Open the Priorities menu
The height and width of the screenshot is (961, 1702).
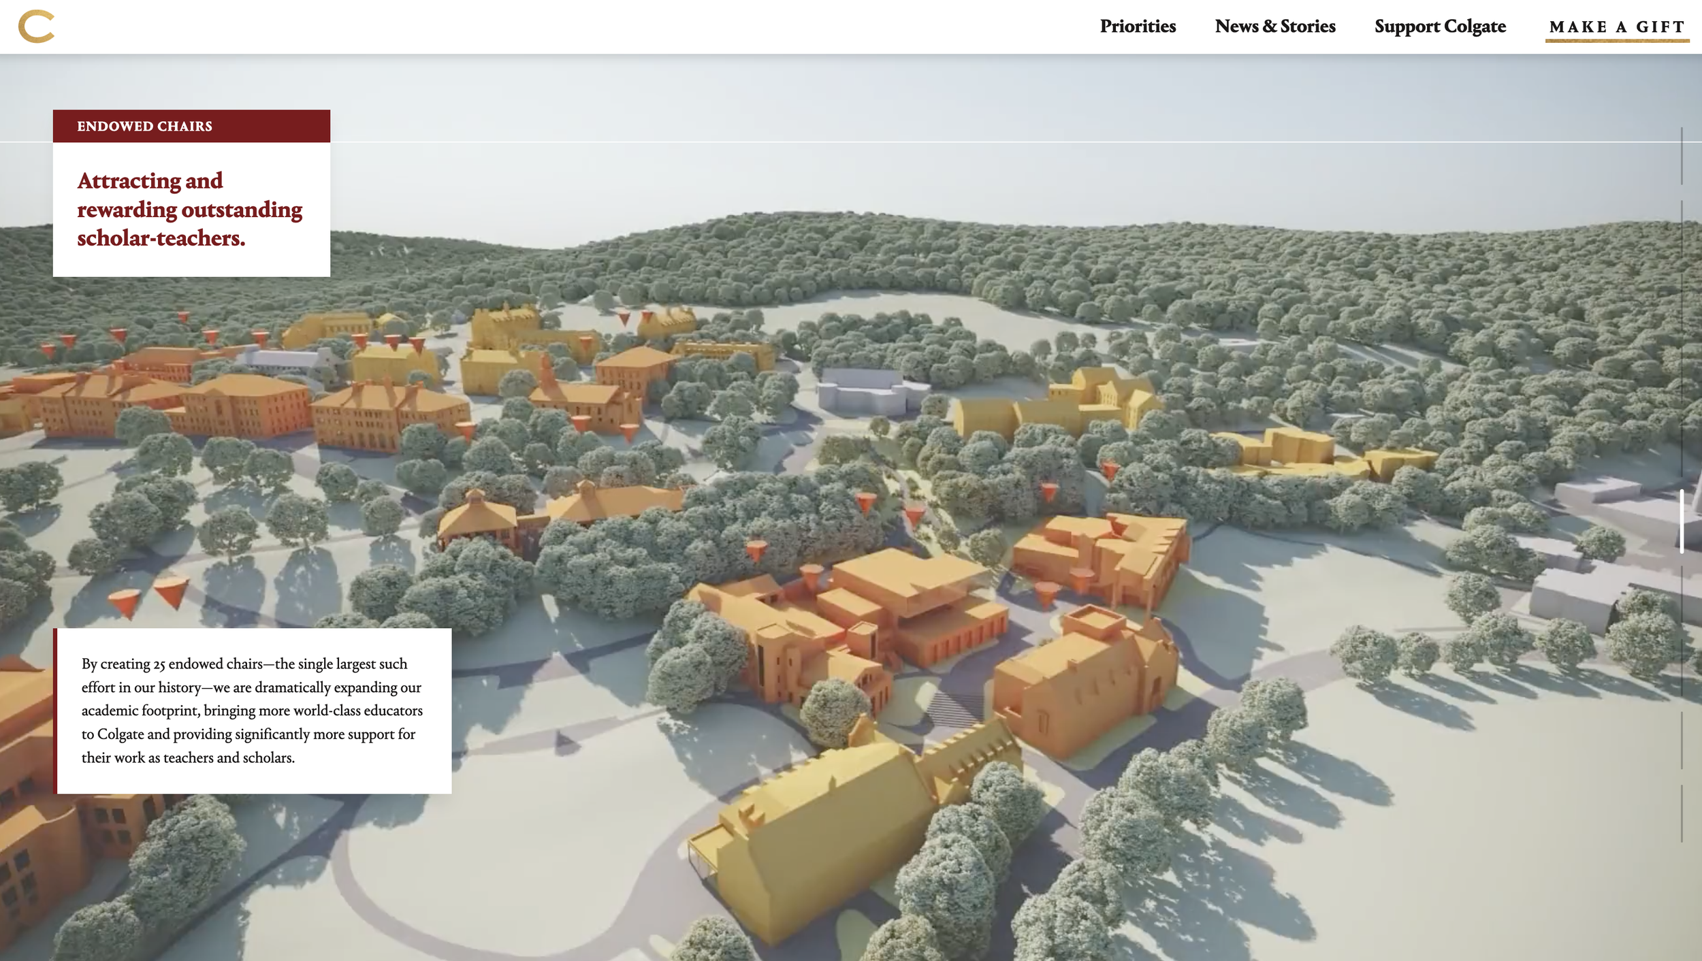tap(1138, 27)
